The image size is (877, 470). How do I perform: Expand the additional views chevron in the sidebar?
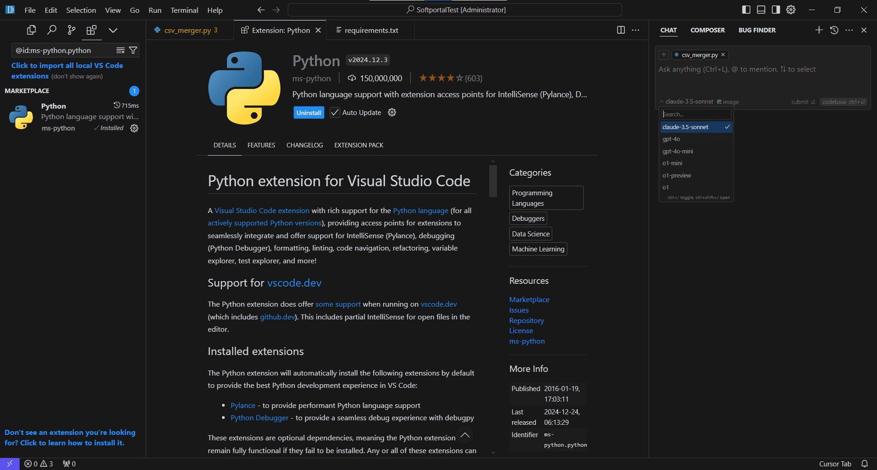[x=113, y=30]
